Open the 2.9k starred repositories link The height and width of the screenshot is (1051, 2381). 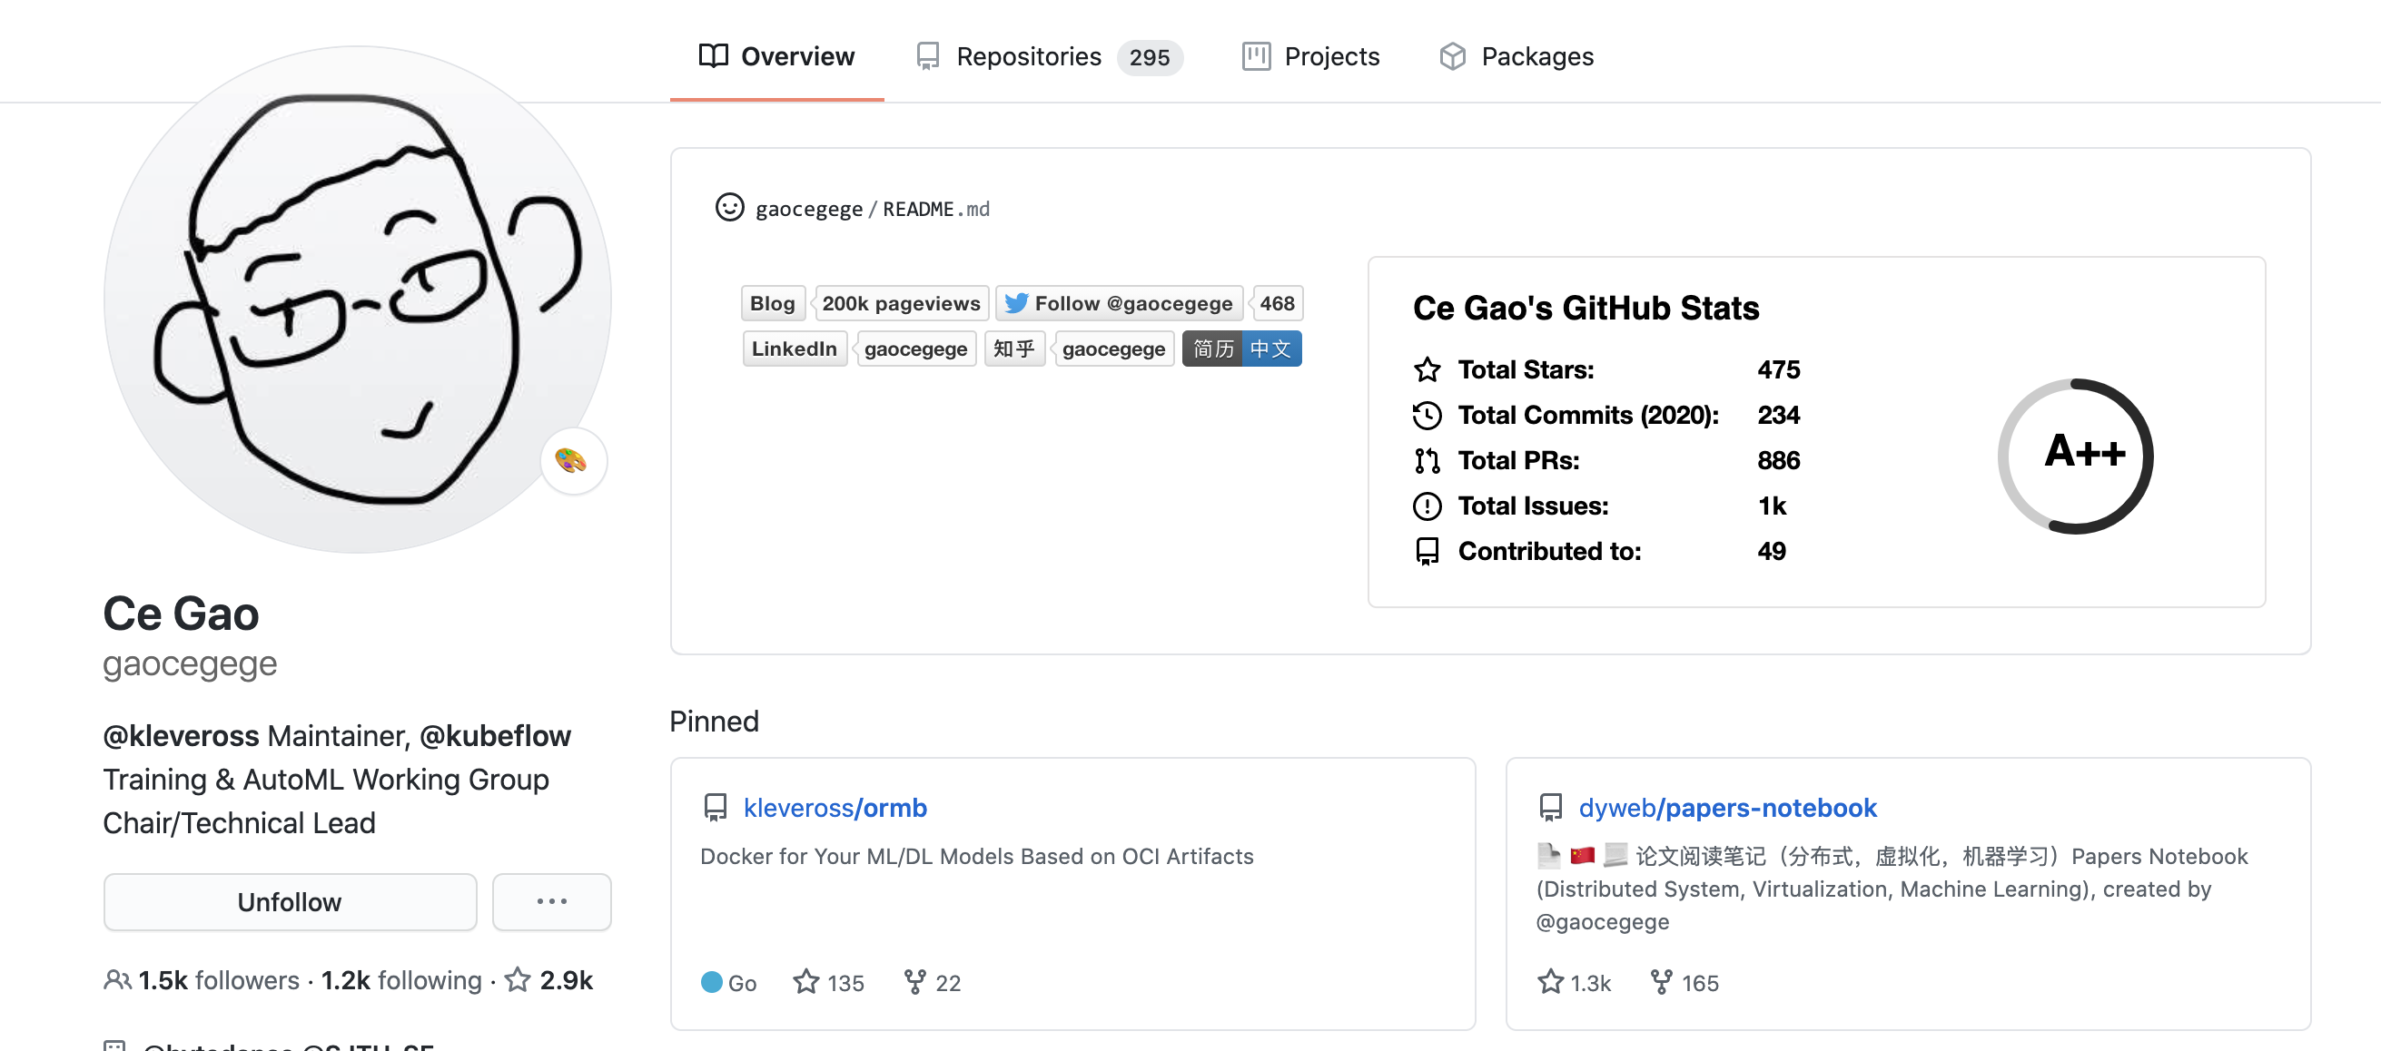pos(549,980)
